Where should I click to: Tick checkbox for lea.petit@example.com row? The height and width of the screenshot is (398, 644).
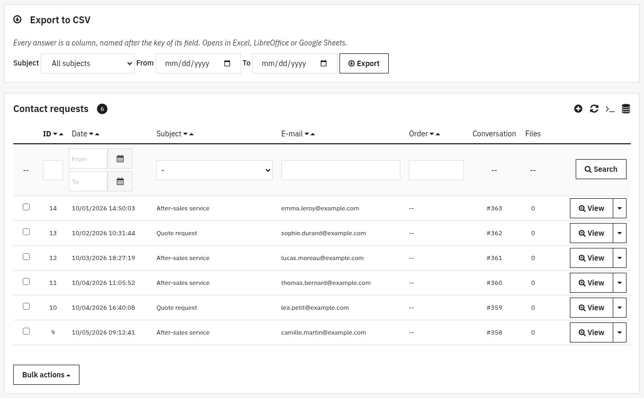tap(26, 307)
